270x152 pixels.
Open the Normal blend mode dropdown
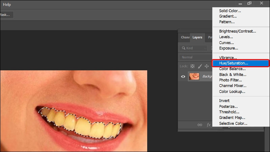196,57
